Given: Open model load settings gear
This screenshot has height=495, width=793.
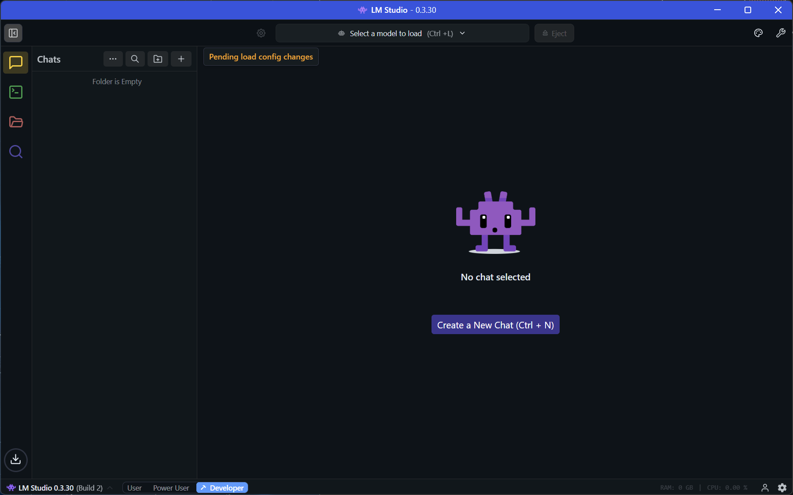Looking at the screenshot, I should pos(261,33).
